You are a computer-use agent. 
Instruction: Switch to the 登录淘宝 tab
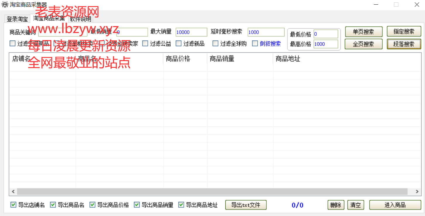pos(17,19)
